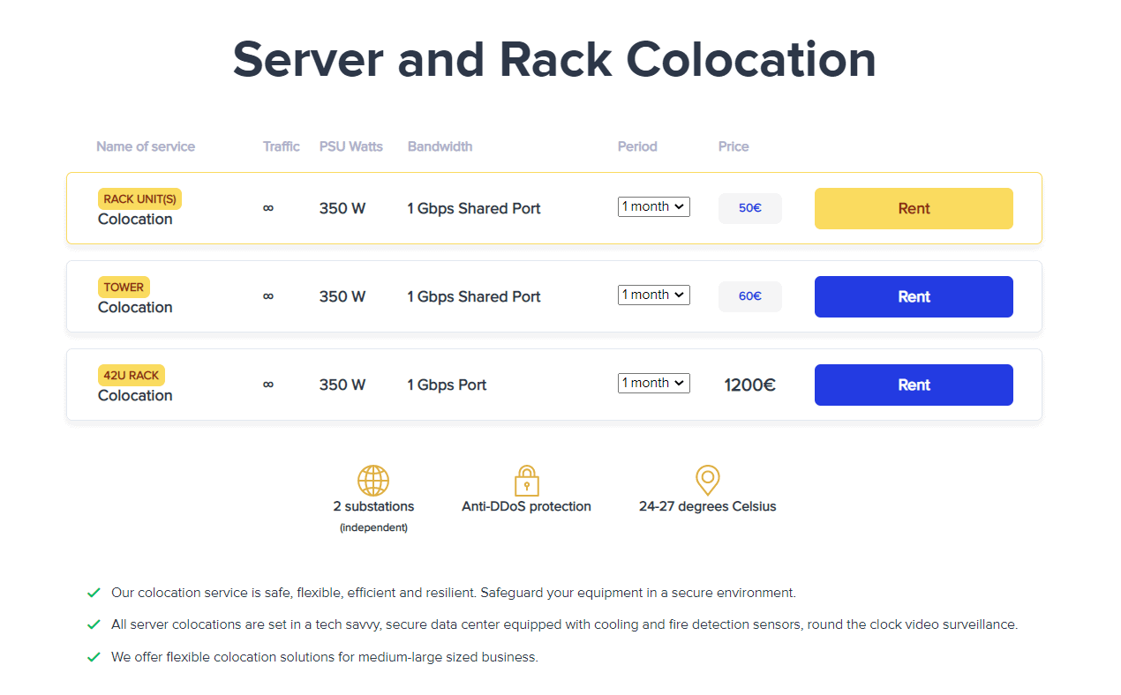
Task: Open the period dropdown for Tower colocation
Action: 654,295
